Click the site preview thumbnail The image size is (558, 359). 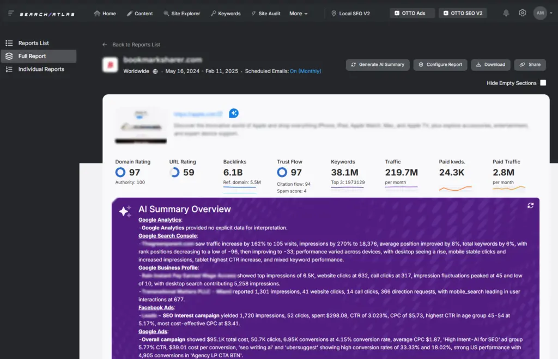click(141, 126)
